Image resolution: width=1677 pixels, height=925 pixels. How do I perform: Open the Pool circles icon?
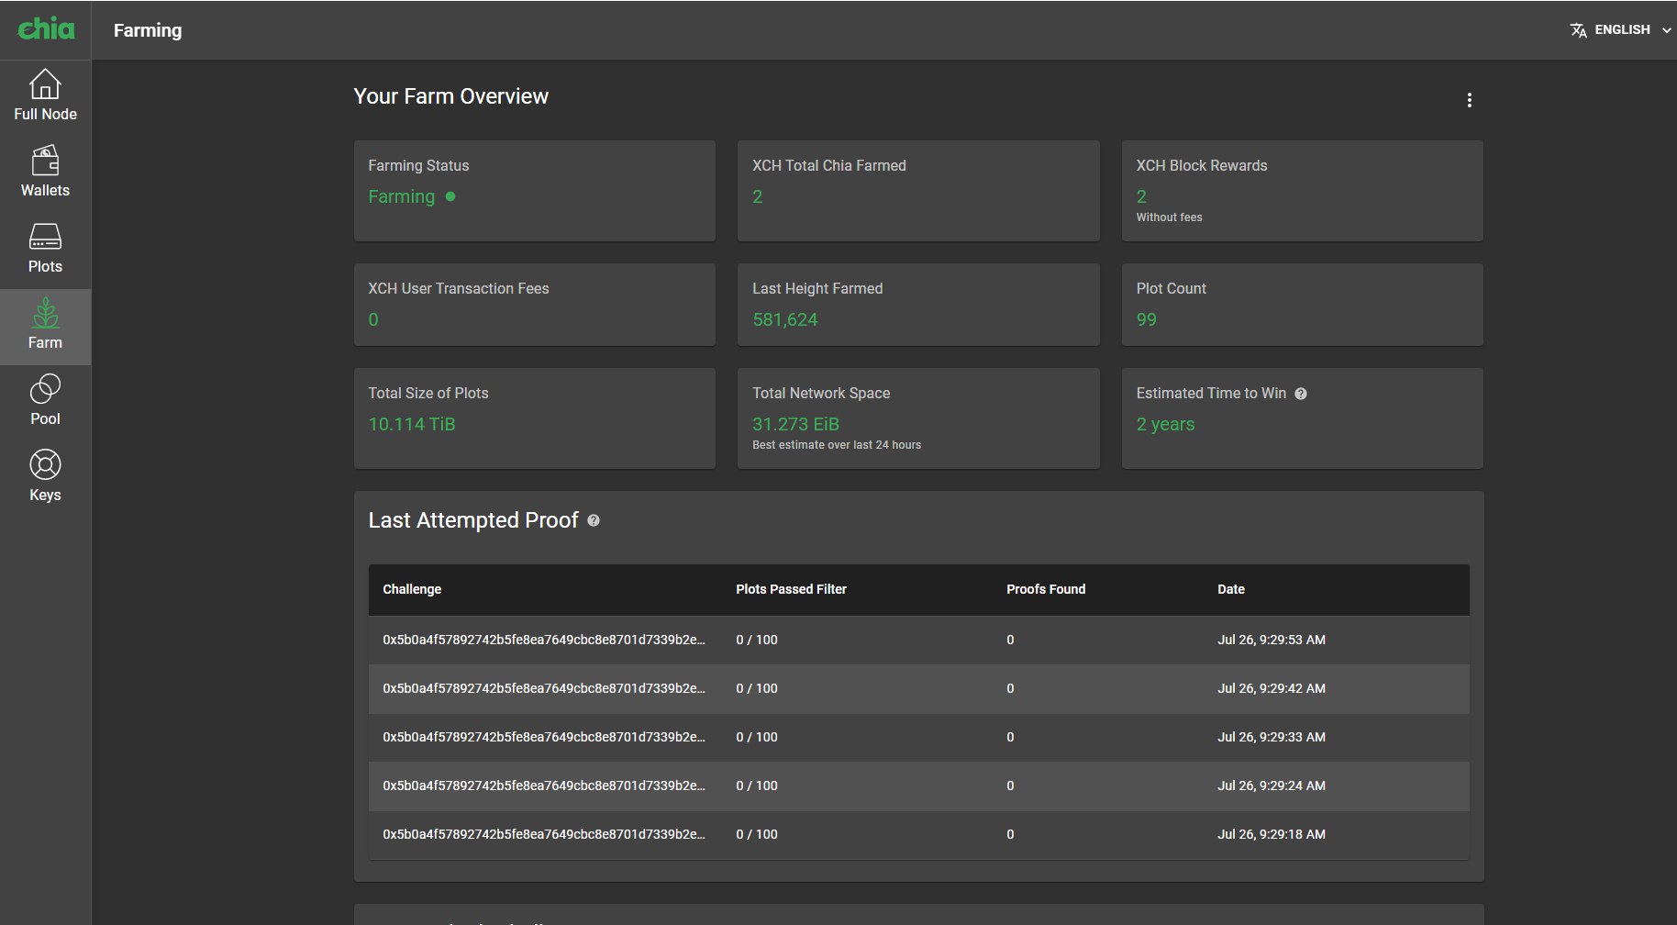pos(45,389)
